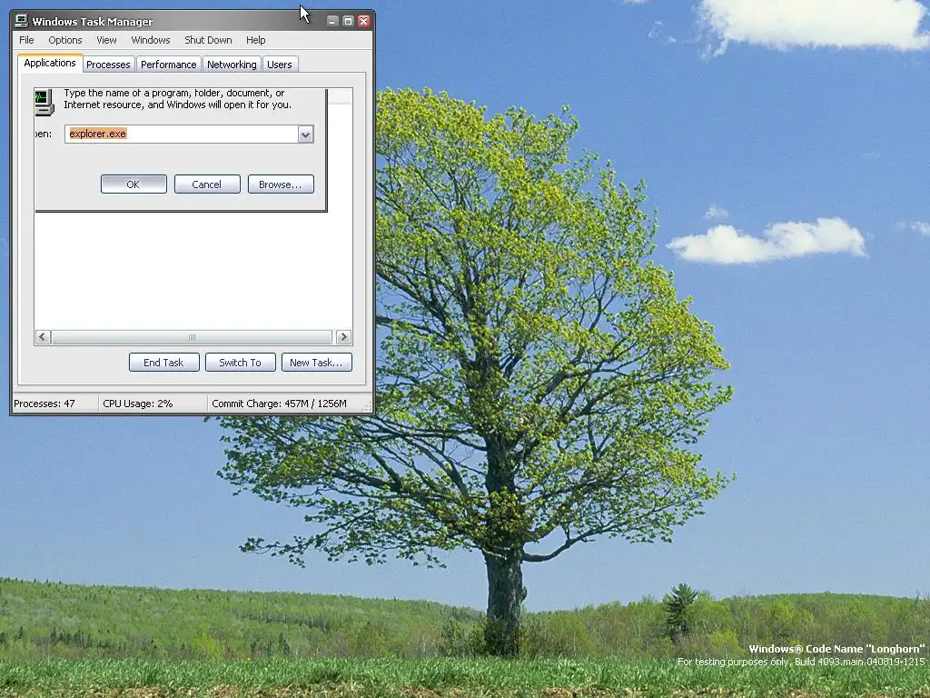Click the Run dialog computer icon
This screenshot has width=930, height=698.
(44, 102)
